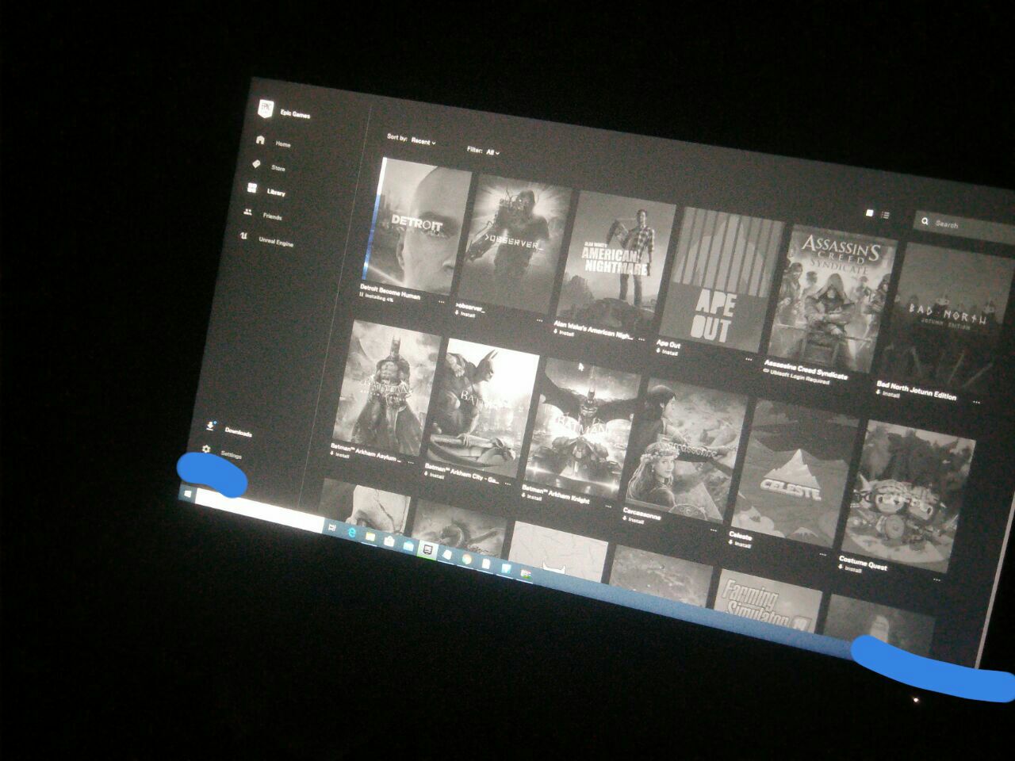Open Google Chrome from the taskbar

(x=467, y=560)
